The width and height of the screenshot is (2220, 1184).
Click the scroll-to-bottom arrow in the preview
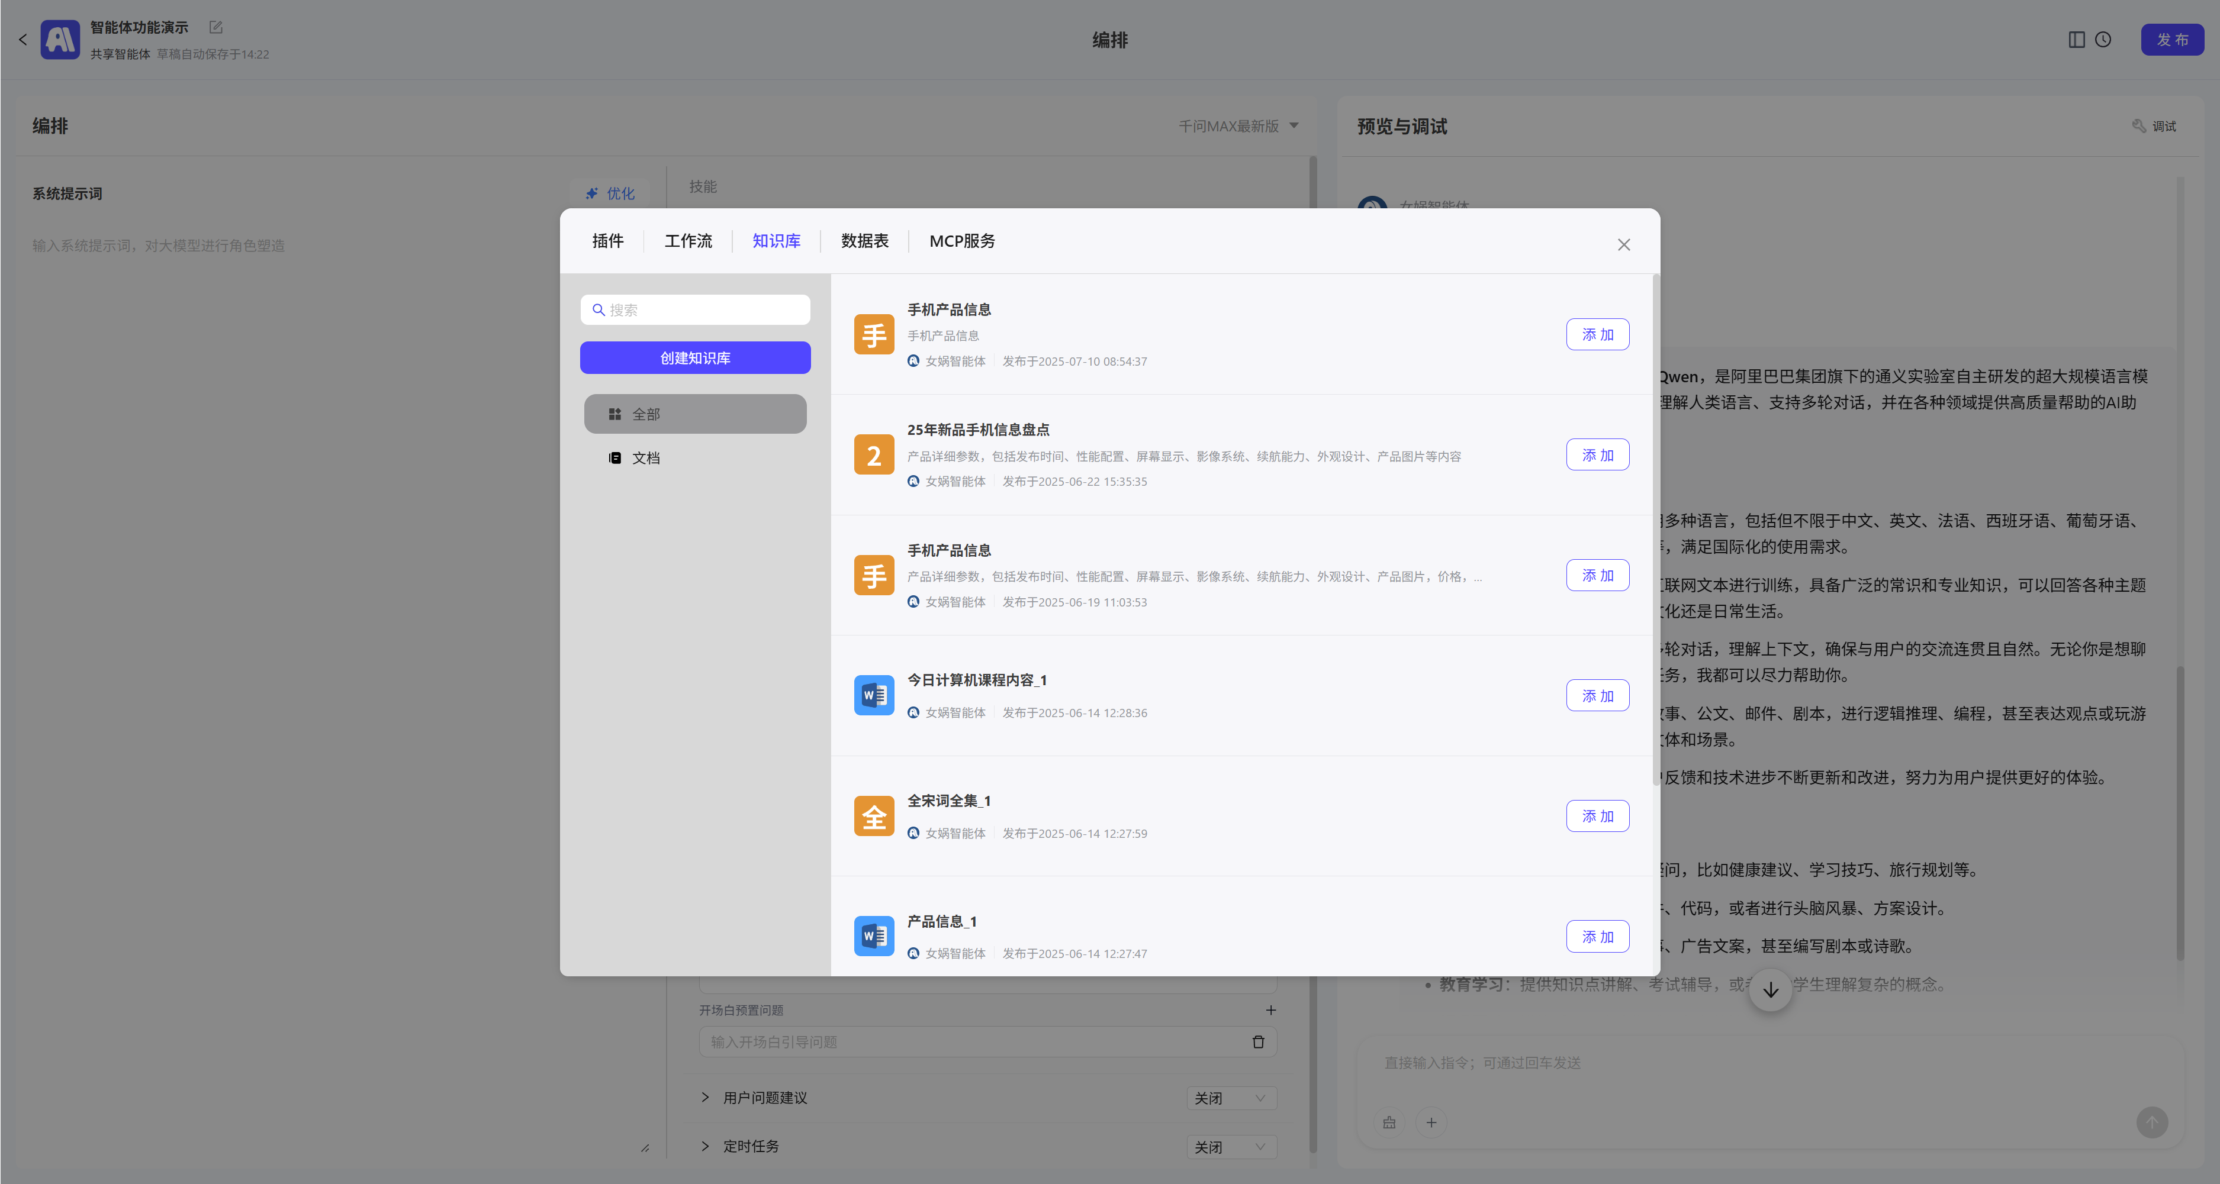[x=1770, y=989]
